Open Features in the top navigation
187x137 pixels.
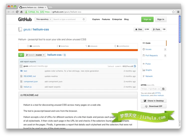tap(106, 19)
